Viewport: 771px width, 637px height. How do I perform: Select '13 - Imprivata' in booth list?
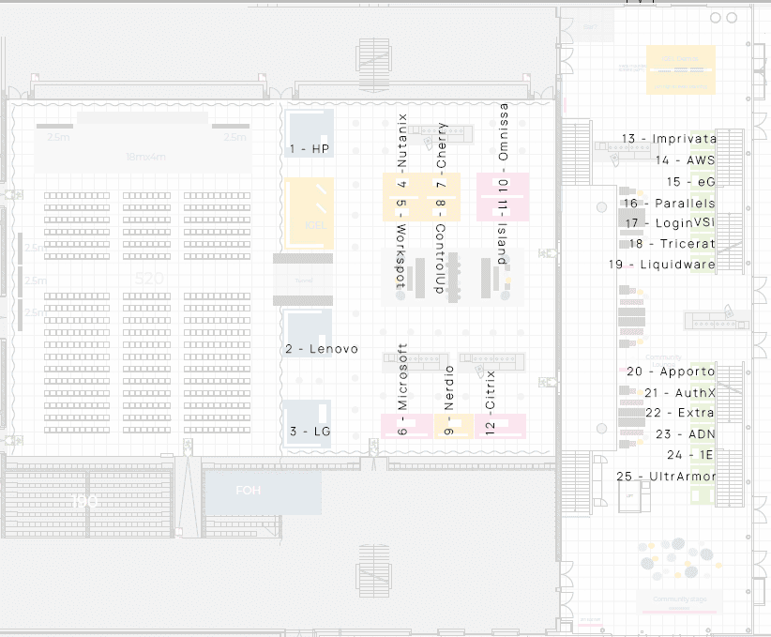(669, 139)
